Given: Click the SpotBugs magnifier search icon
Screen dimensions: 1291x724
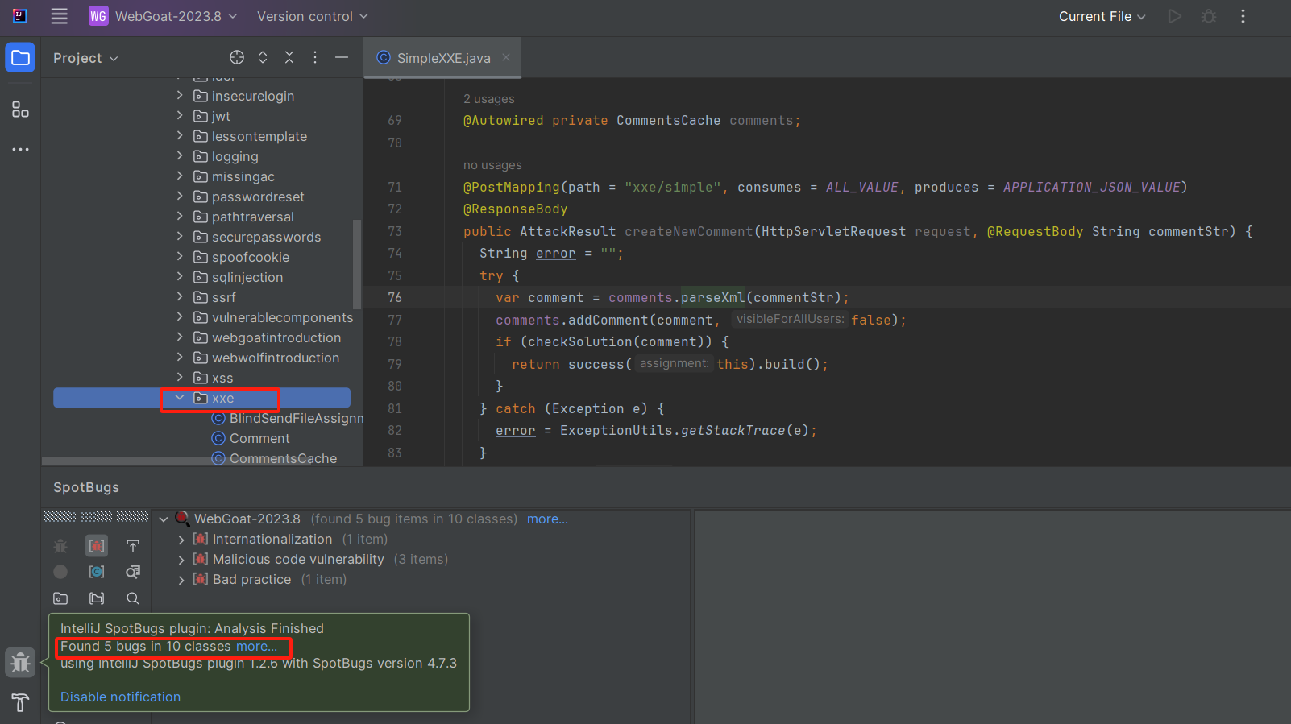Looking at the screenshot, I should (133, 598).
